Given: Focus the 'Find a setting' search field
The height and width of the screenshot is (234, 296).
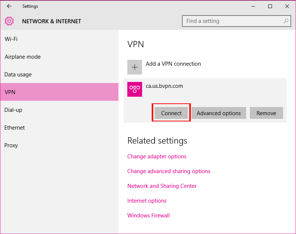Looking at the screenshot, I should (x=233, y=21).
